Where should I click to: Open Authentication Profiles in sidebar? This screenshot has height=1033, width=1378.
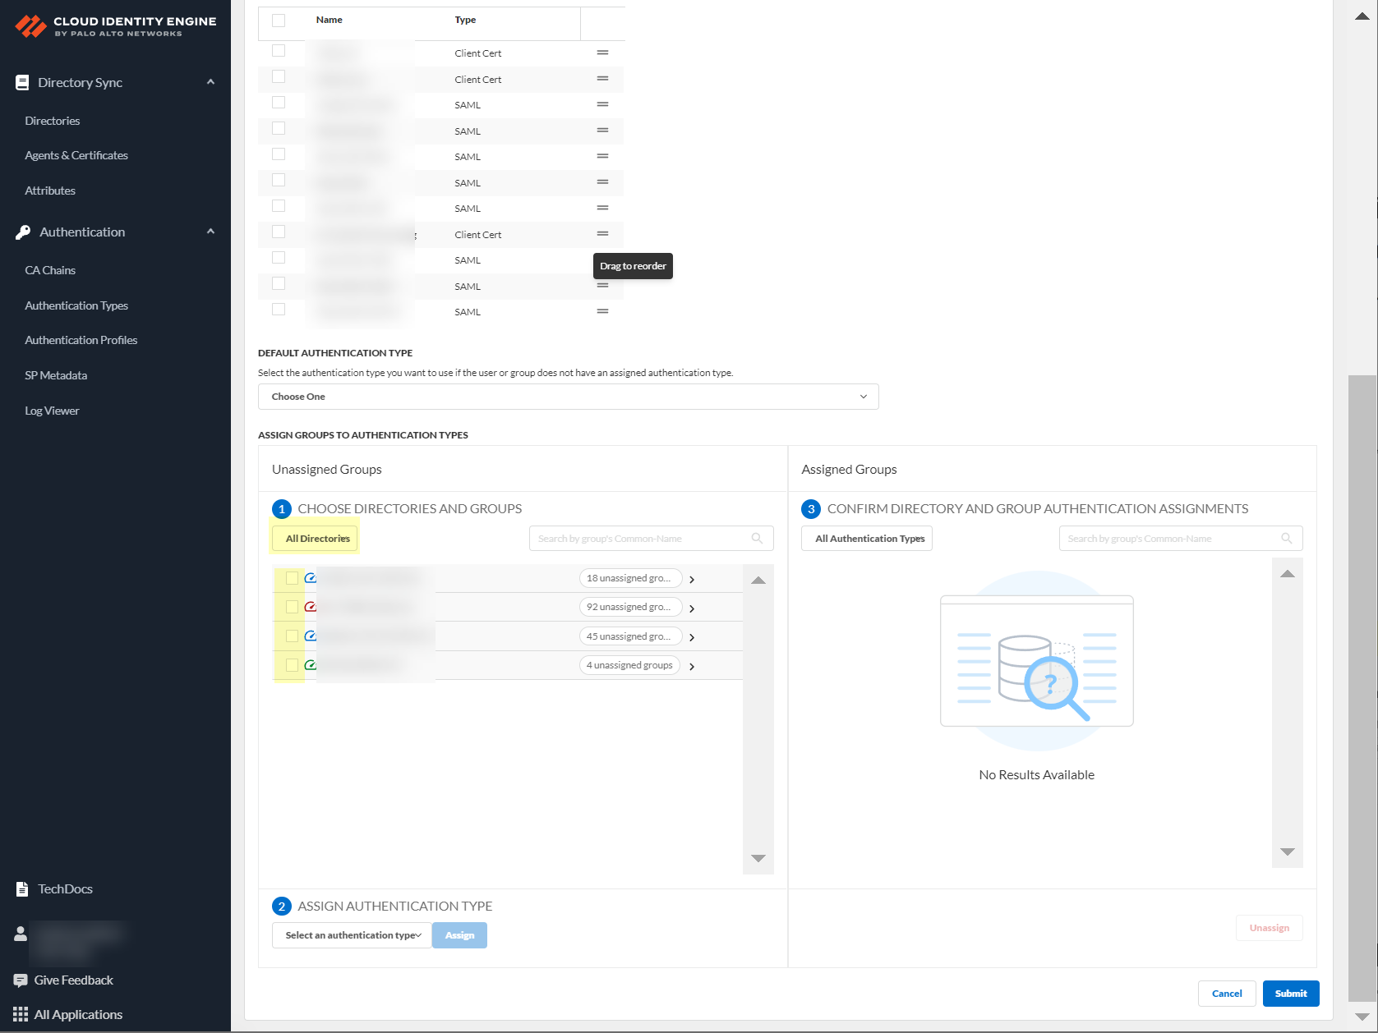point(81,340)
